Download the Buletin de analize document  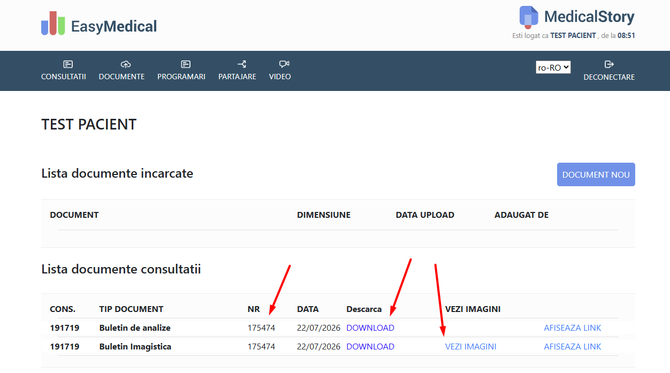[370, 328]
